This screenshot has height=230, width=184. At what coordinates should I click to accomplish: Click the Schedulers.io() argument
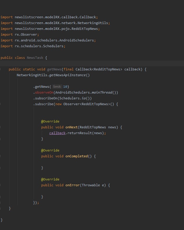pos(74,98)
